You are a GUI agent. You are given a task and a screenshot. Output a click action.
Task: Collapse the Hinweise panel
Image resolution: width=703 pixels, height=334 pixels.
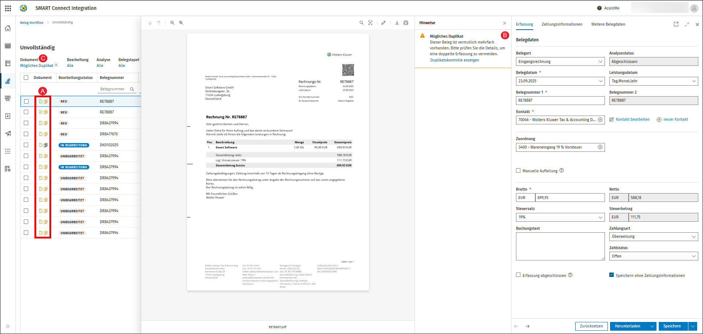pos(505,23)
